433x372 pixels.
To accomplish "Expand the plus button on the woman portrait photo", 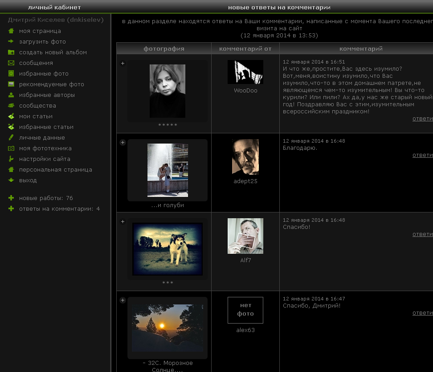I will tap(123, 64).
